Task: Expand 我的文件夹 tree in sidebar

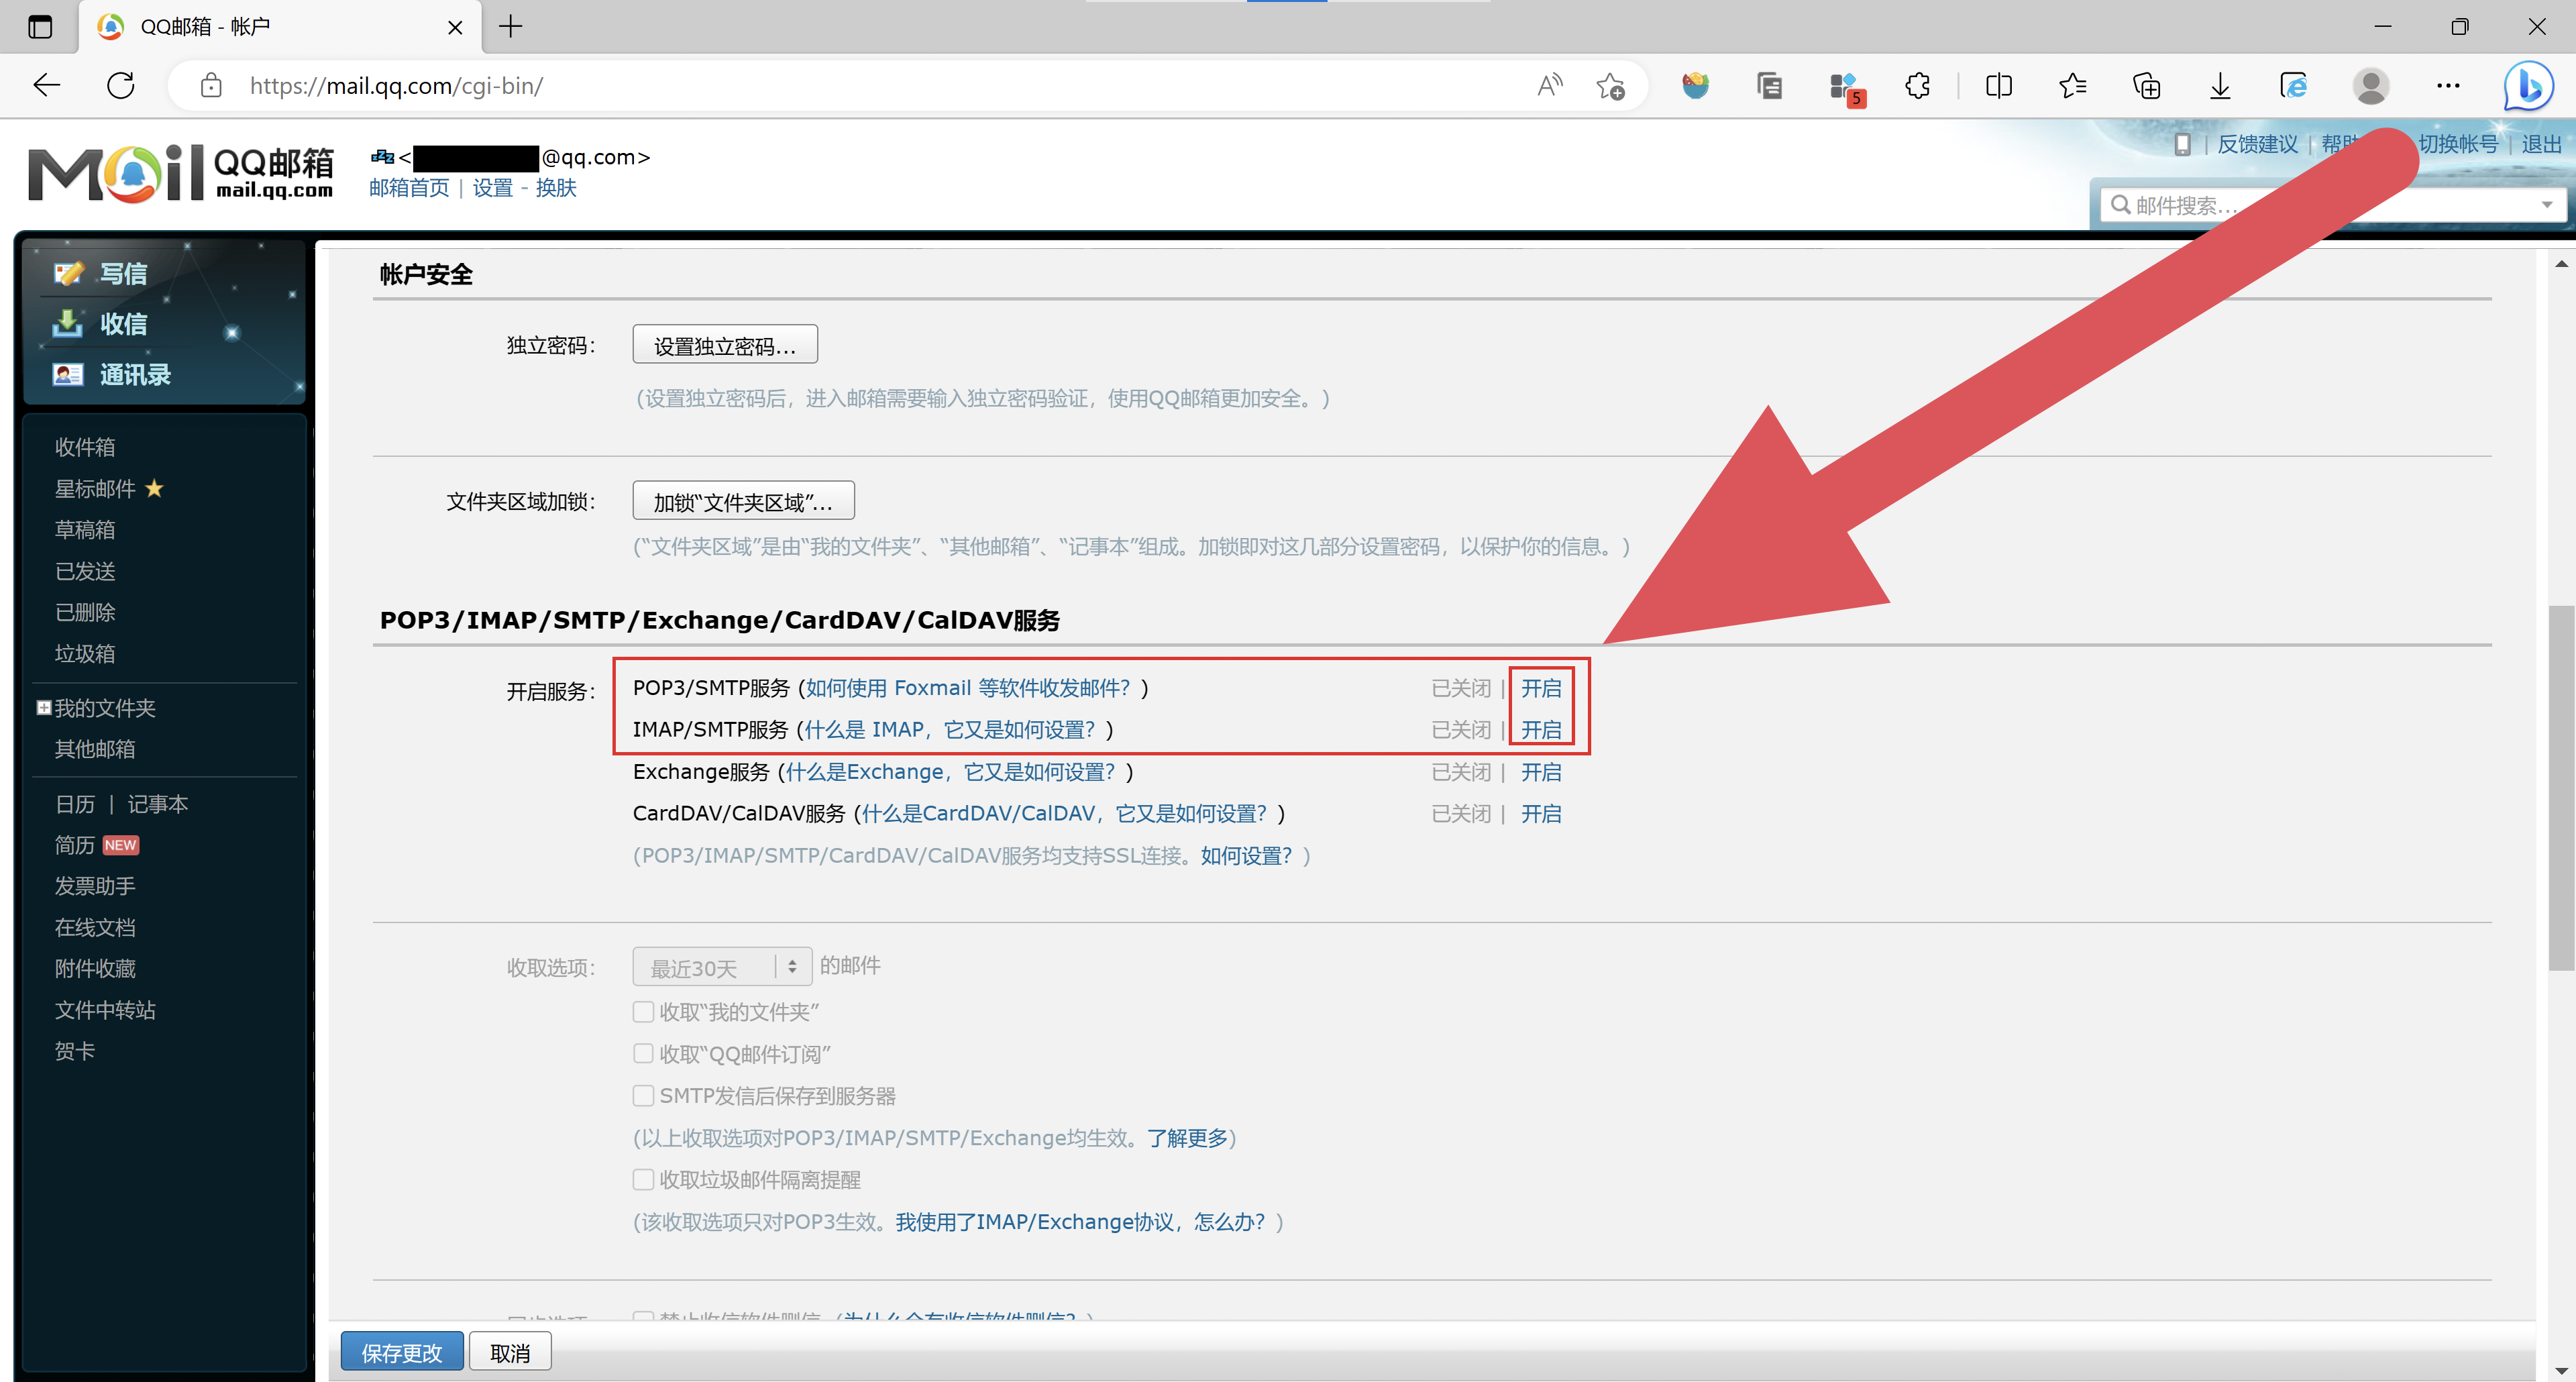Action: [x=44, y=708]
